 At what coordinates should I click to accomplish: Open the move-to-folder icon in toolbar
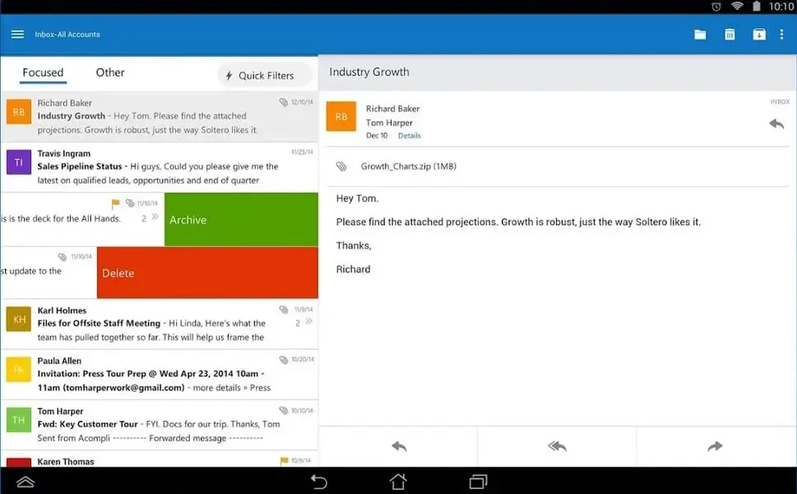pos(700,35)
